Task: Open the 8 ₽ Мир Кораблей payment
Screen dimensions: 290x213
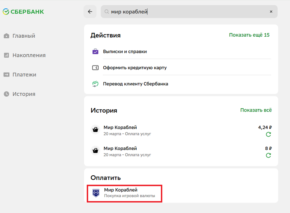Action: [181, 151]
